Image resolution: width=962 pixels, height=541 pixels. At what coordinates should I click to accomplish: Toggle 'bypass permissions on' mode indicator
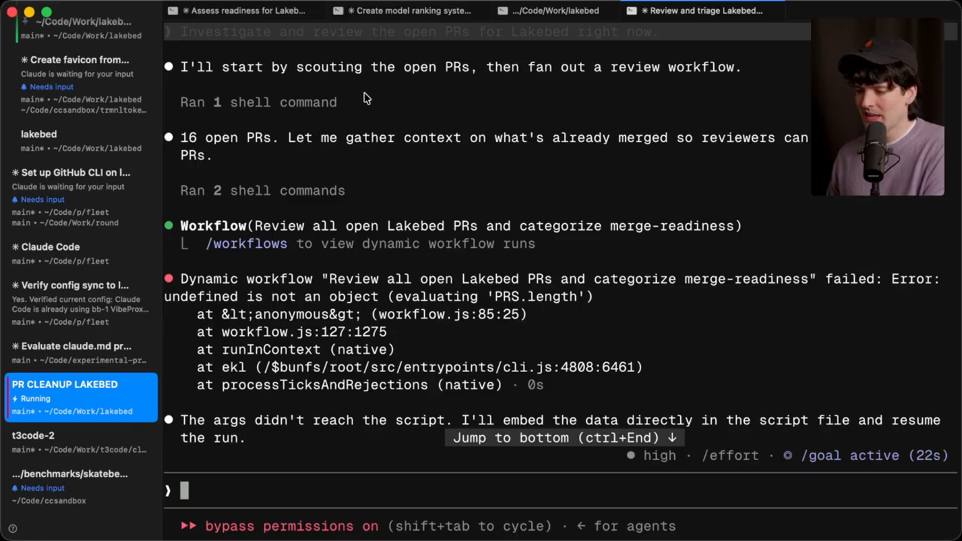[x=291, y=526]
